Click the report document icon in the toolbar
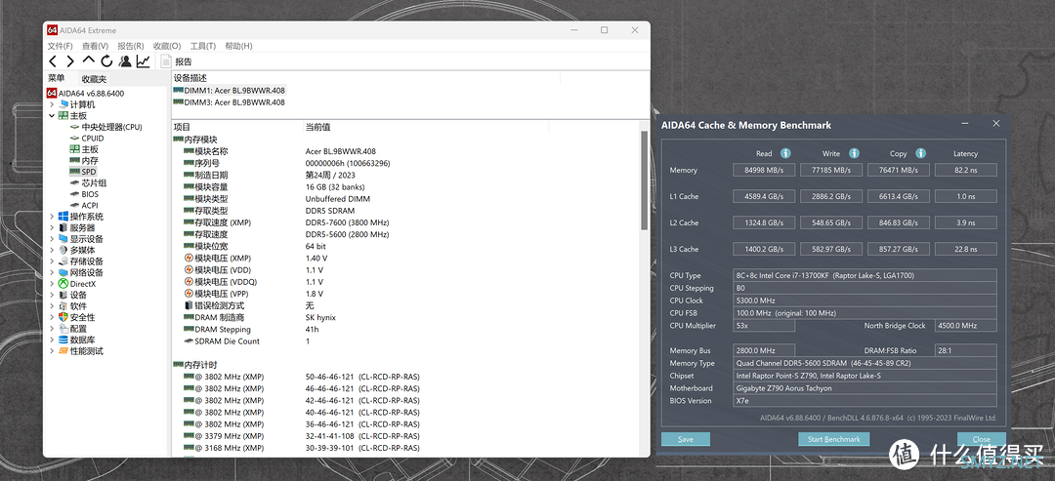This screenshot has height=481, width=1055. coord(166,61)
